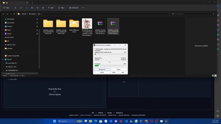Open Windows Start menu
Screen dimensions: 221x124
(x=55, y=121)
